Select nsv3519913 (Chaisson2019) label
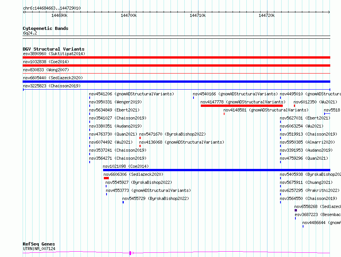341x257 pixels. (x=308, y=134)
